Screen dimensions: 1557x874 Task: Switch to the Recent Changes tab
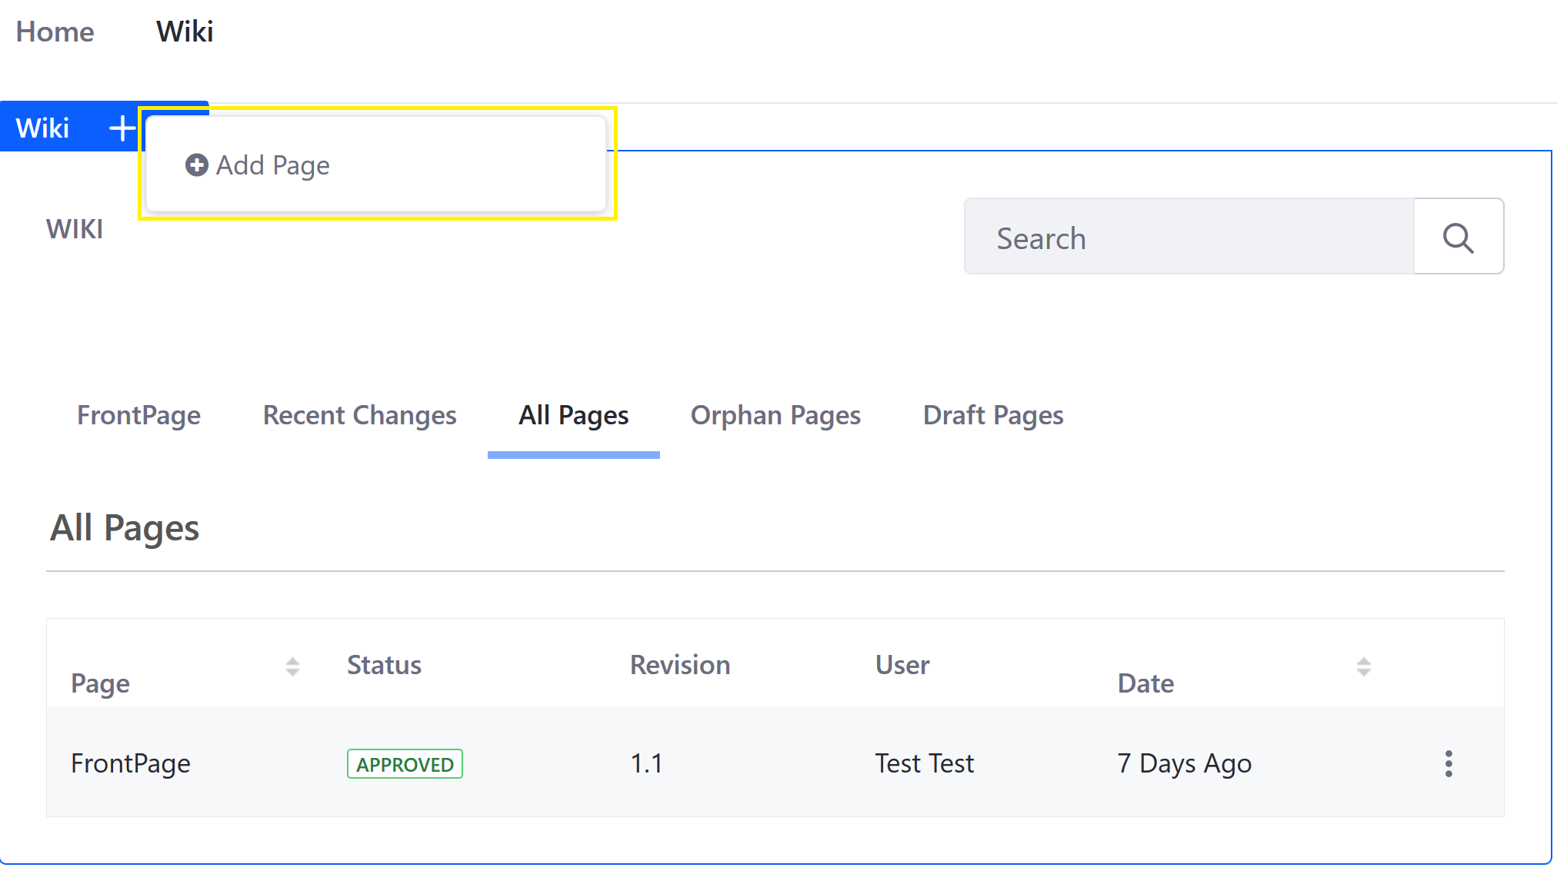pyautogui.click(x=360, y=416)
